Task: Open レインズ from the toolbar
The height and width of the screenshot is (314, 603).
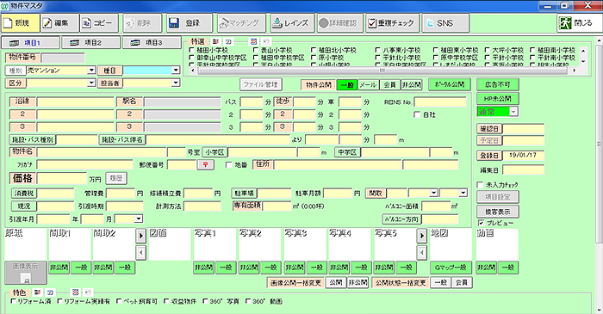Action: [x=292, y=23]
